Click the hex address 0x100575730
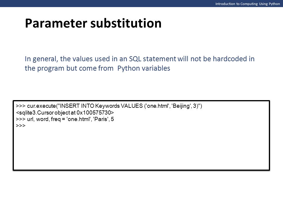The height and width of the screenshot is (212, 283). (x=94, y=112)
